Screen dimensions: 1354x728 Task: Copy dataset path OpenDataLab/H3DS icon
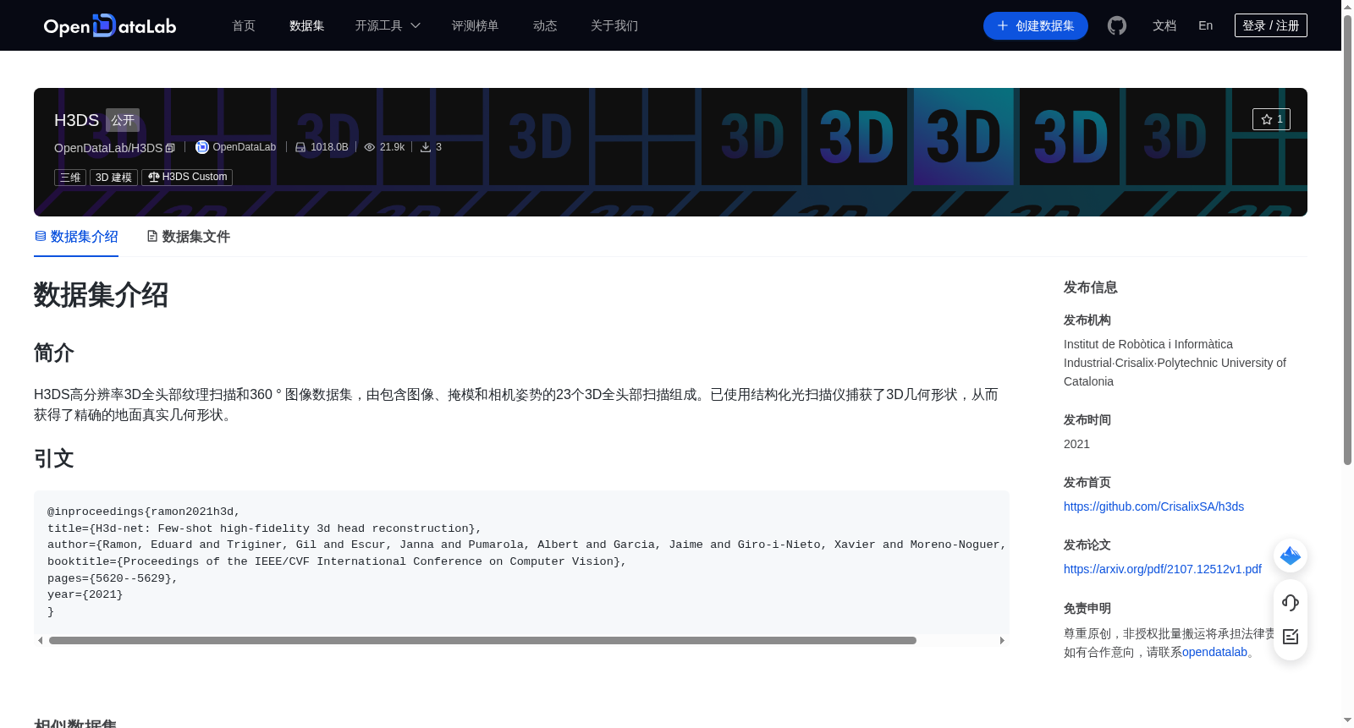170,148
